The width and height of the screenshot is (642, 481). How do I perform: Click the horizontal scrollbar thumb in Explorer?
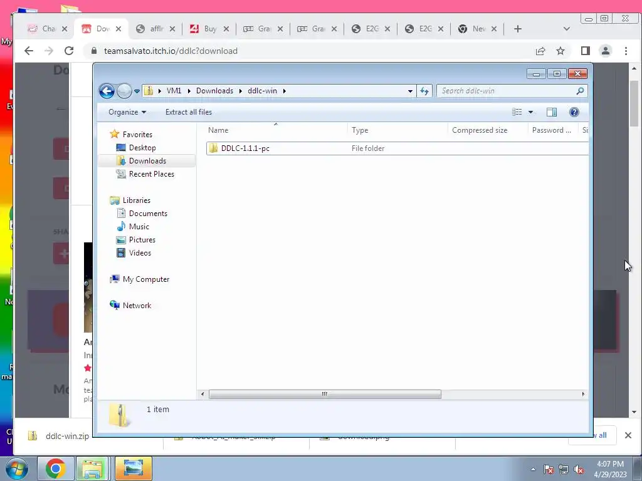(325, 395)
